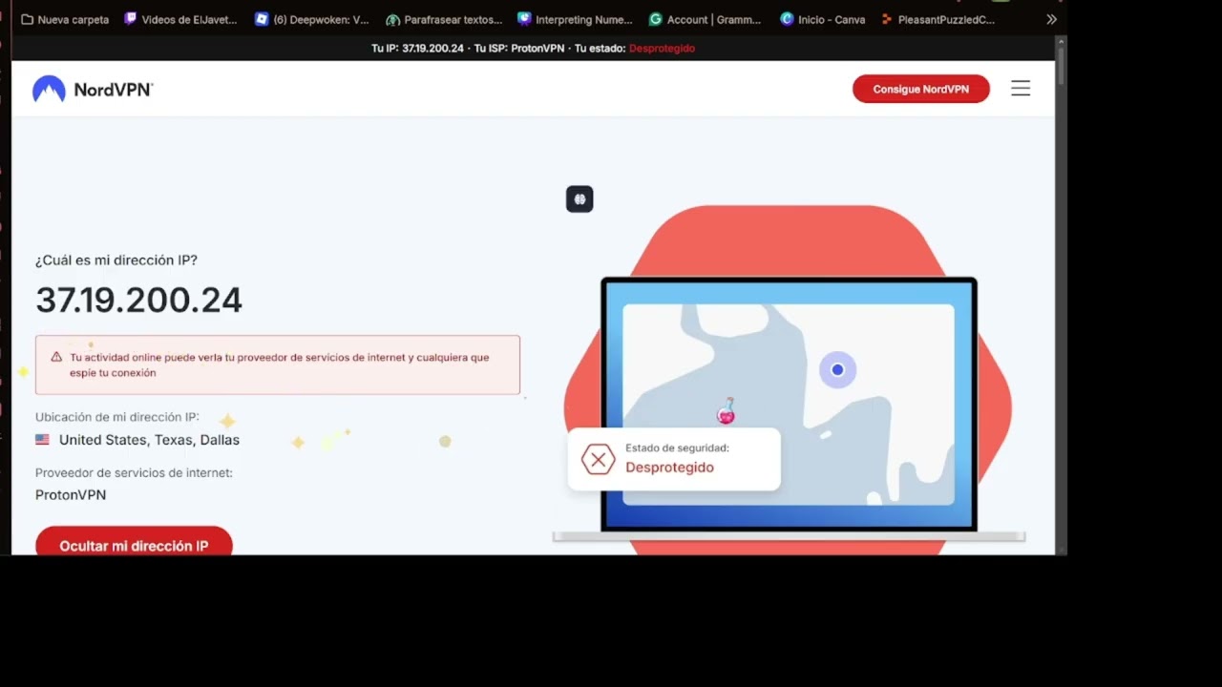Click Tu ISP: ProtonVPN in top bar

tap(519, 48)
